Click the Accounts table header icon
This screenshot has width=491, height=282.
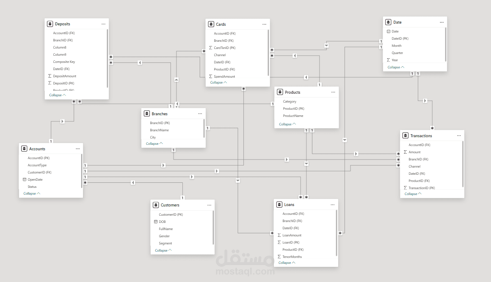[x=25, y=148]
